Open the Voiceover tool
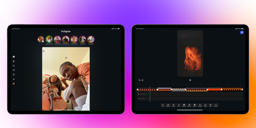Viewport: 256px width, 128px height. click(x=200, y=105)
